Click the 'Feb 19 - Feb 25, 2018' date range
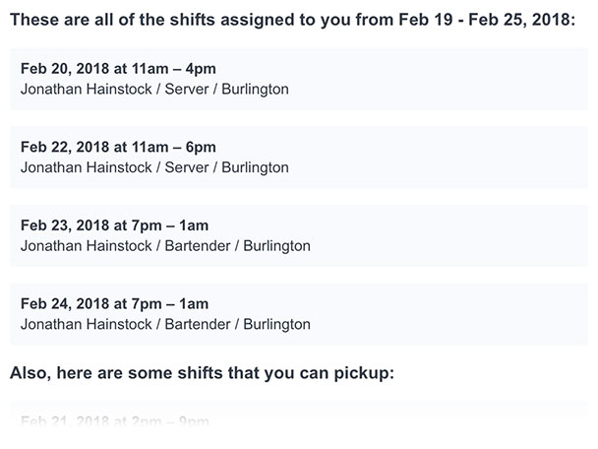Image resolution: width=598 pixels, height=449 pixels. coord(484,20)
